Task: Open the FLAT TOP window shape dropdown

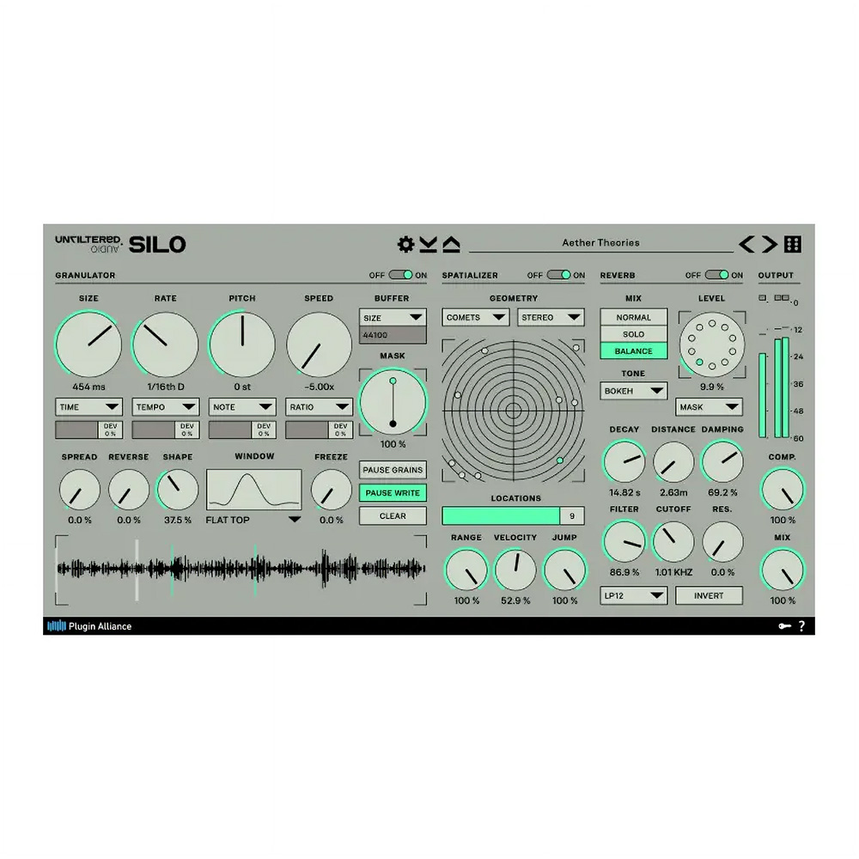Action: pos(253,520)
